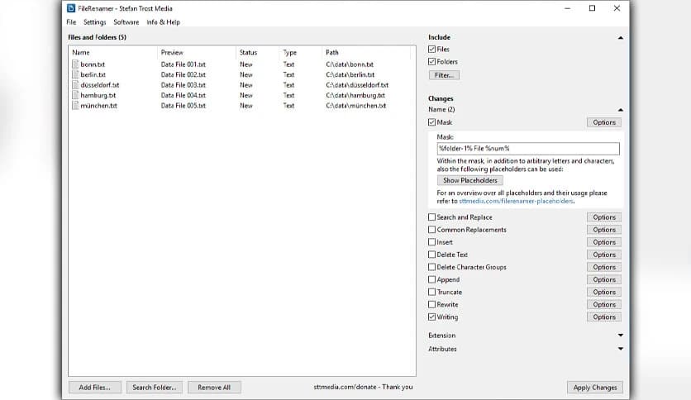Click preview name Data File 001.txt
691x400 pixels.
(183, 64)
